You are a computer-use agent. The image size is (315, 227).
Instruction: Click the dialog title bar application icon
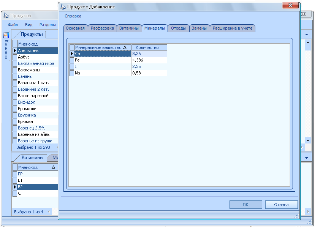point(63,6)
